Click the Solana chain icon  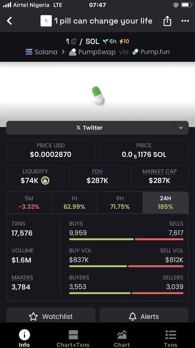click(29, 52)
